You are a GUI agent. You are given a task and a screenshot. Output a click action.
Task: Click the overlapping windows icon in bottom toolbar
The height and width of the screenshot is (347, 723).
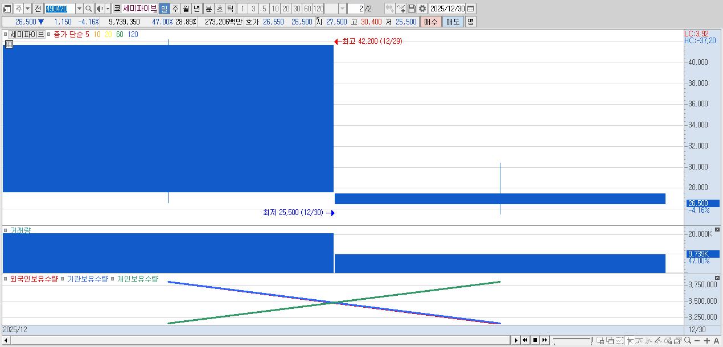click(x=610, y=341)
